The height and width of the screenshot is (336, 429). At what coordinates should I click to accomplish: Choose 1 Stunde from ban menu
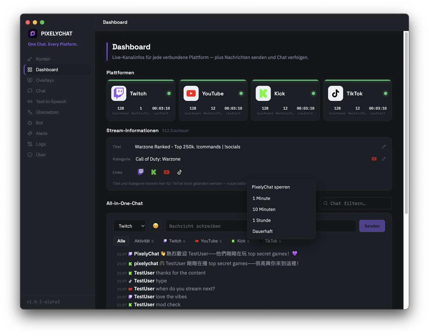281,221
